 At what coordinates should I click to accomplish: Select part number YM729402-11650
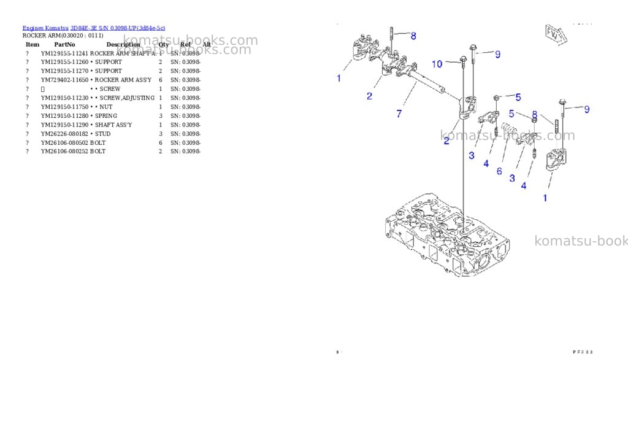pyautogui.click(x=64, y=80)
